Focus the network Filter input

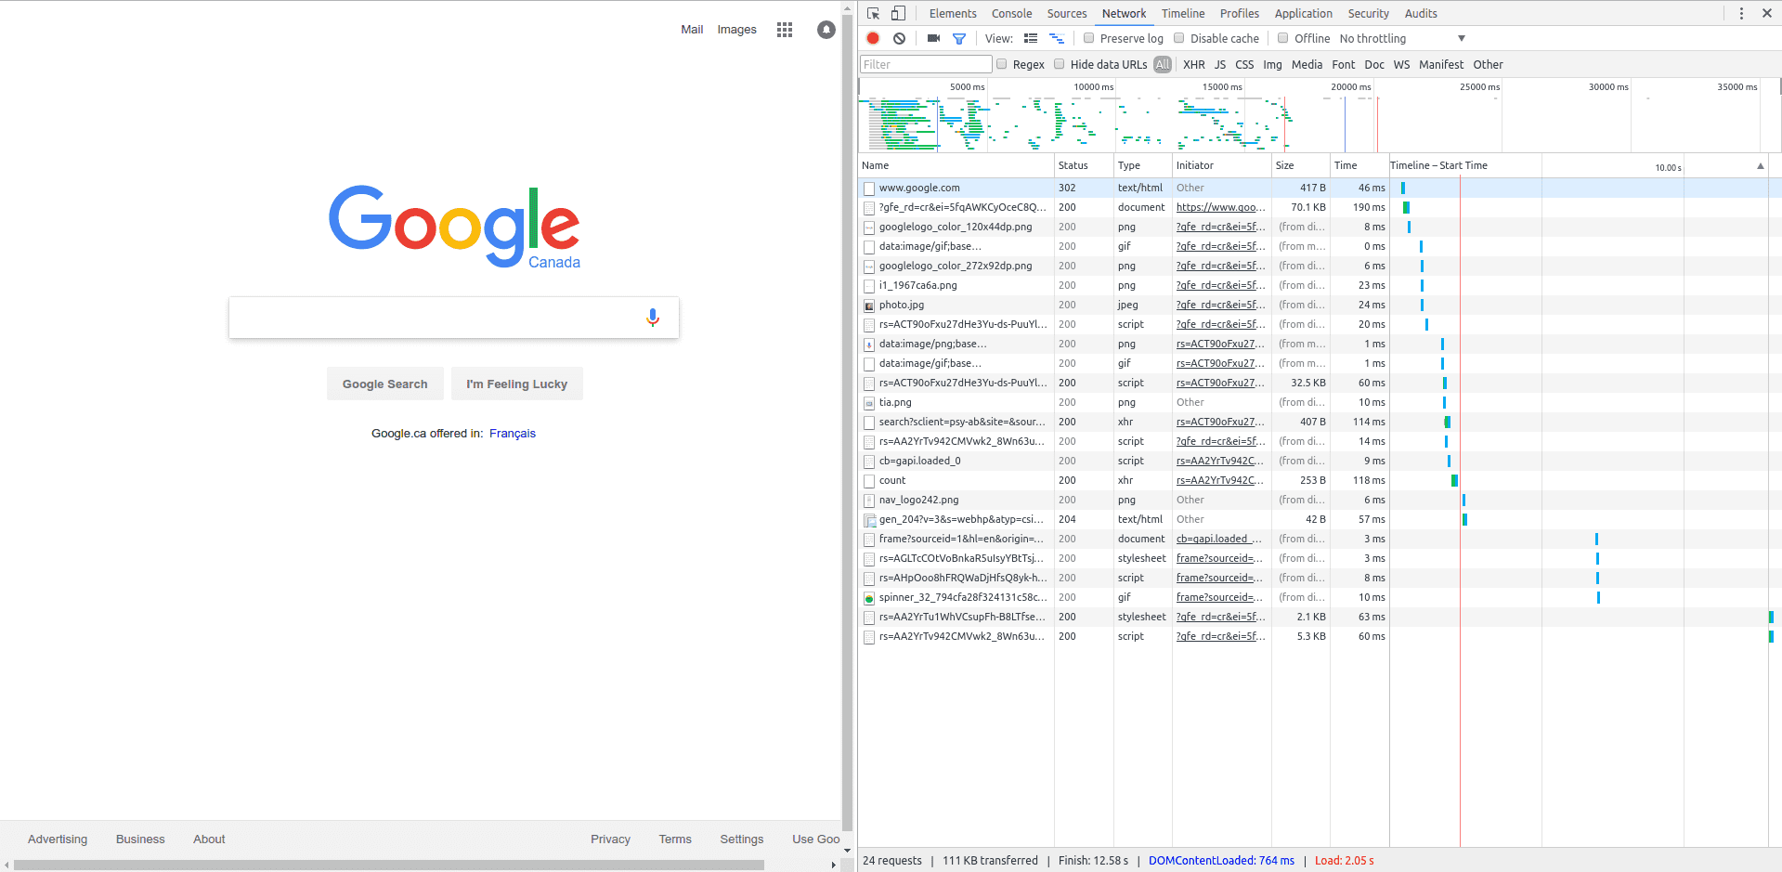tap(926, 64)
